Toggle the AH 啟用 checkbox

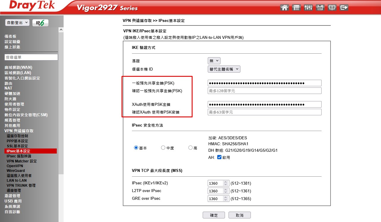(219, 157)
